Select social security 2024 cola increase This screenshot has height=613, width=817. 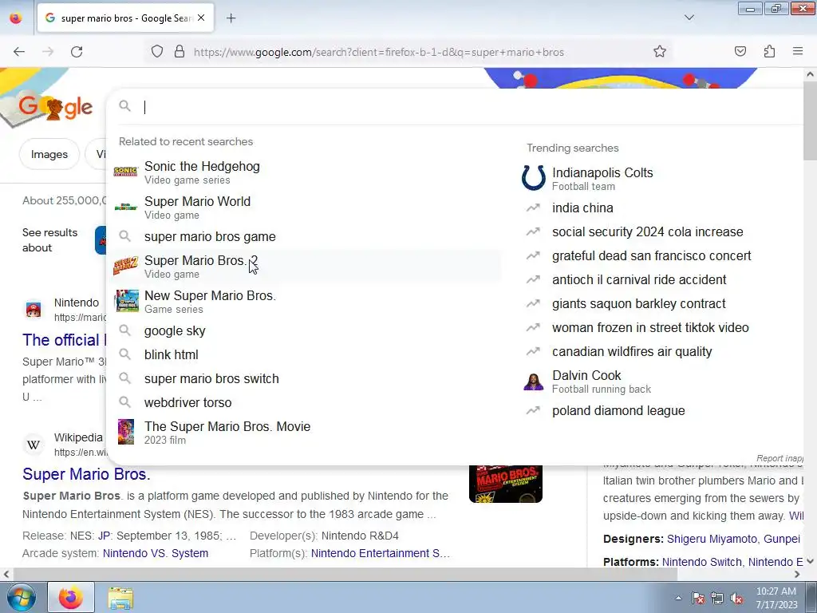661,232
